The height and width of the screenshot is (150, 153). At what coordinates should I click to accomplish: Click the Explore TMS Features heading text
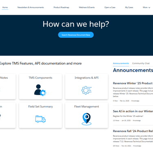point(41,64)
